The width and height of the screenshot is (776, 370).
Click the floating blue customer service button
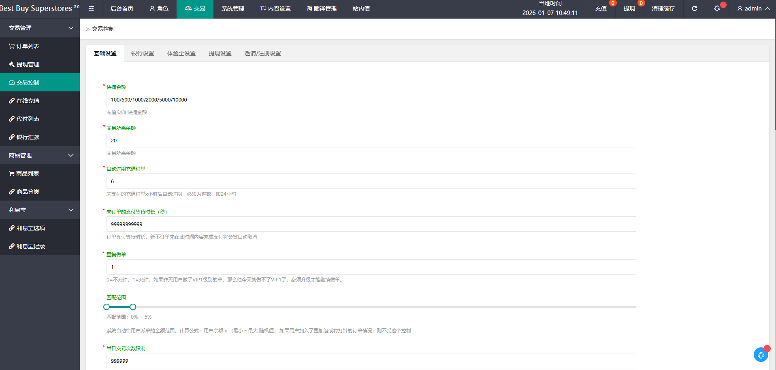(x=761, y=355)
